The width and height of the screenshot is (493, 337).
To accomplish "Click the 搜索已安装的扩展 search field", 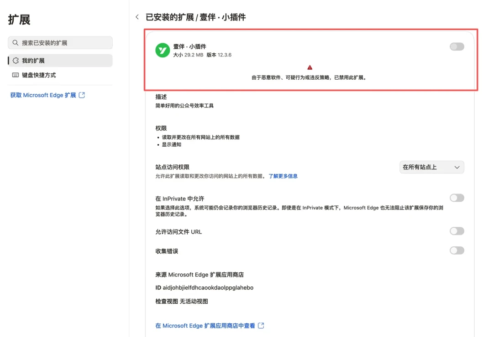I will click(x=60, y=43).
